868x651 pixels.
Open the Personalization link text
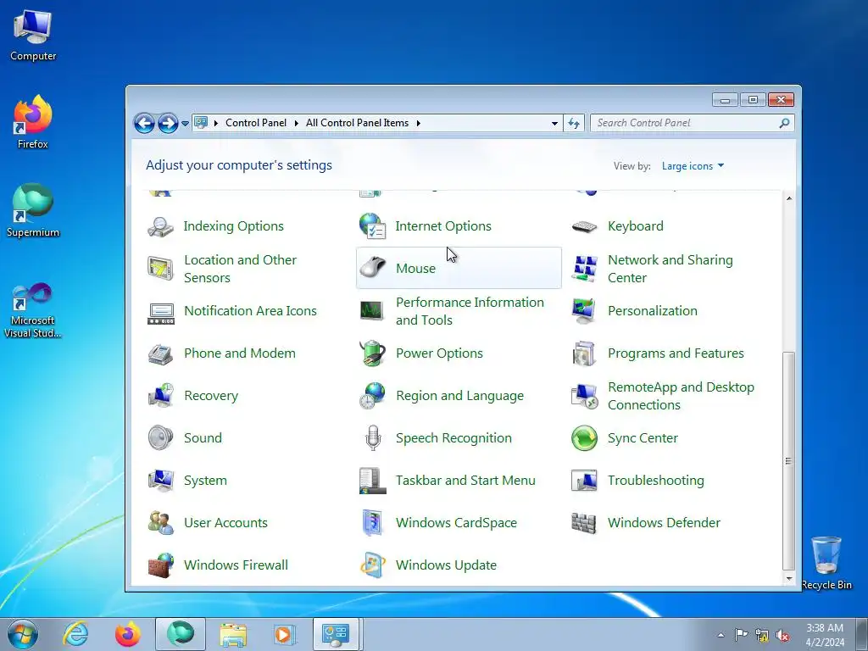[x=653, y=311]
